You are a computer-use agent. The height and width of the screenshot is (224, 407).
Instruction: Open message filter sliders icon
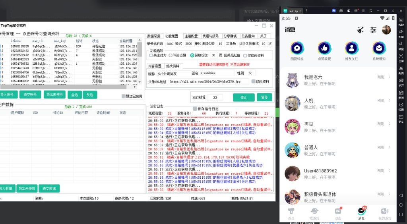373,30
